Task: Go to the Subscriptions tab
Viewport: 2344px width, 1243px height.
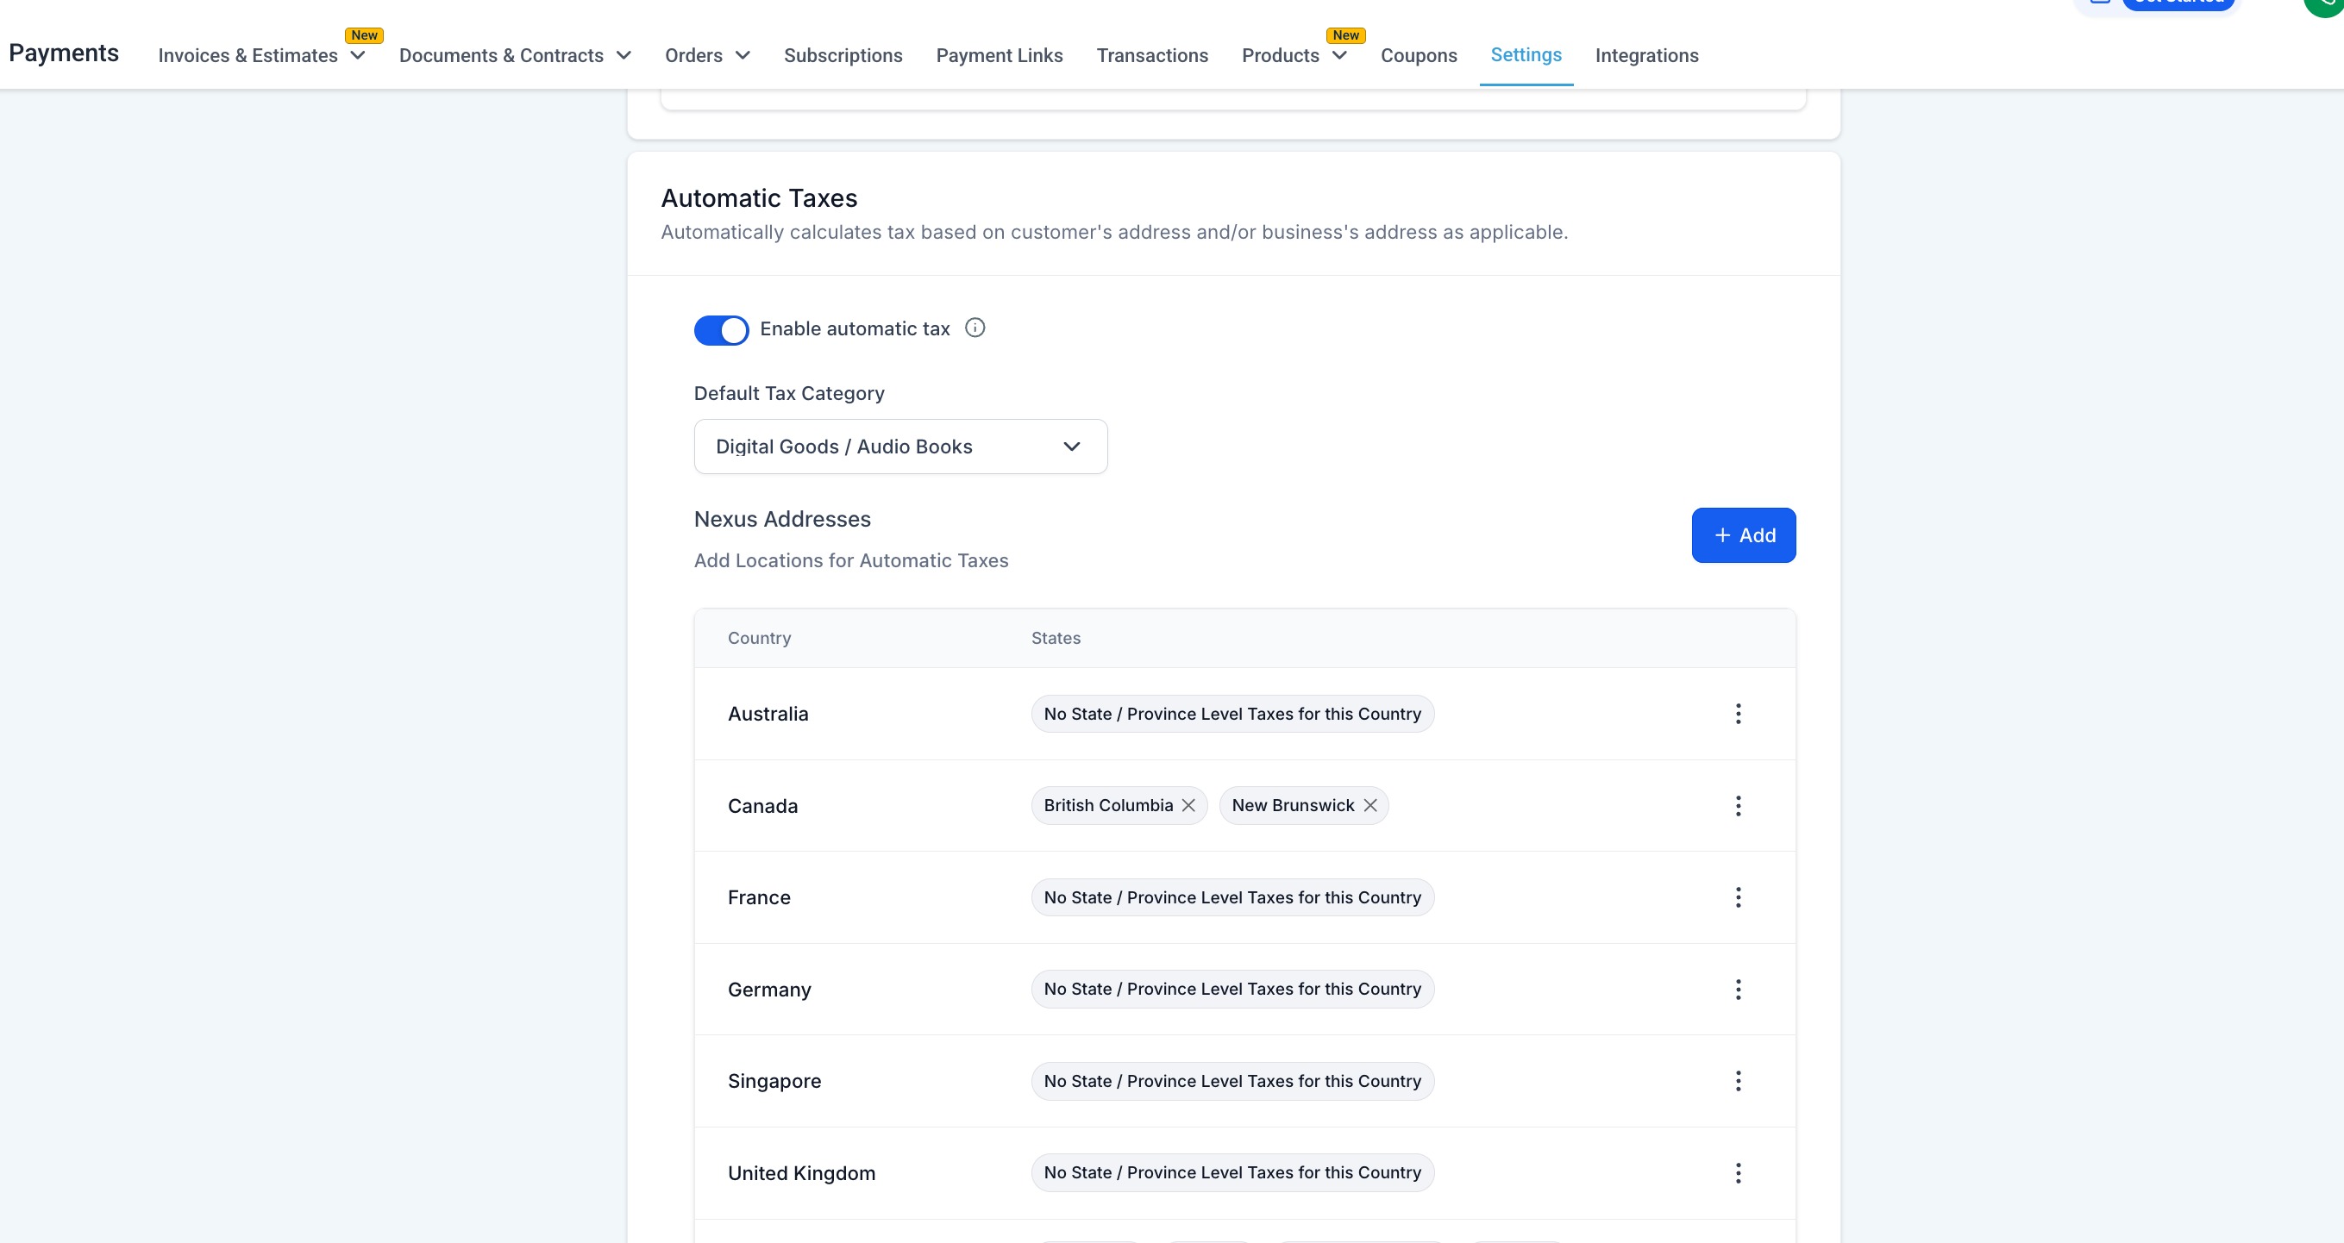Action: (843, 55)
